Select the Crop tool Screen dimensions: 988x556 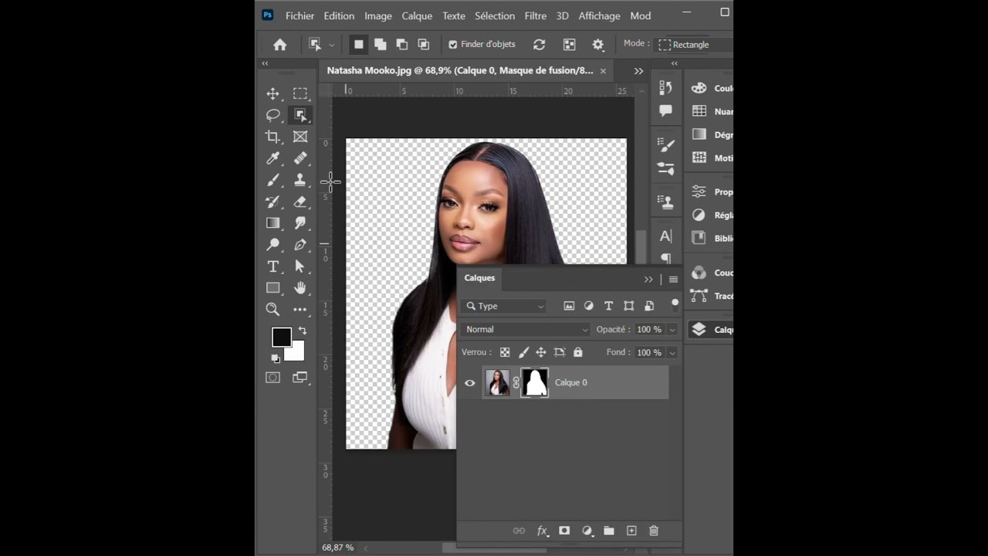[x=272, y=137]
